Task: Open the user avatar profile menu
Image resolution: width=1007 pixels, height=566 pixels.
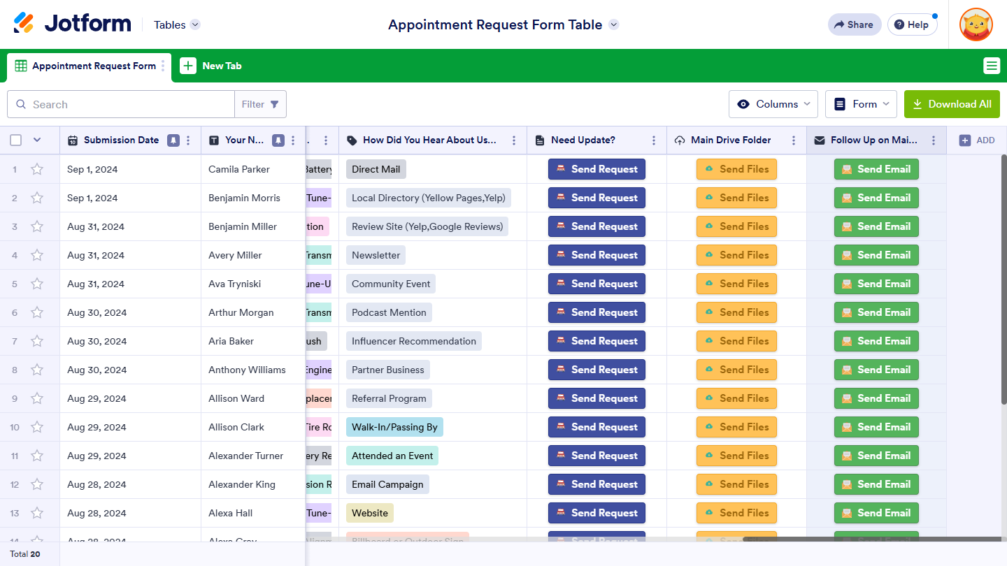Action: point(976,24)
